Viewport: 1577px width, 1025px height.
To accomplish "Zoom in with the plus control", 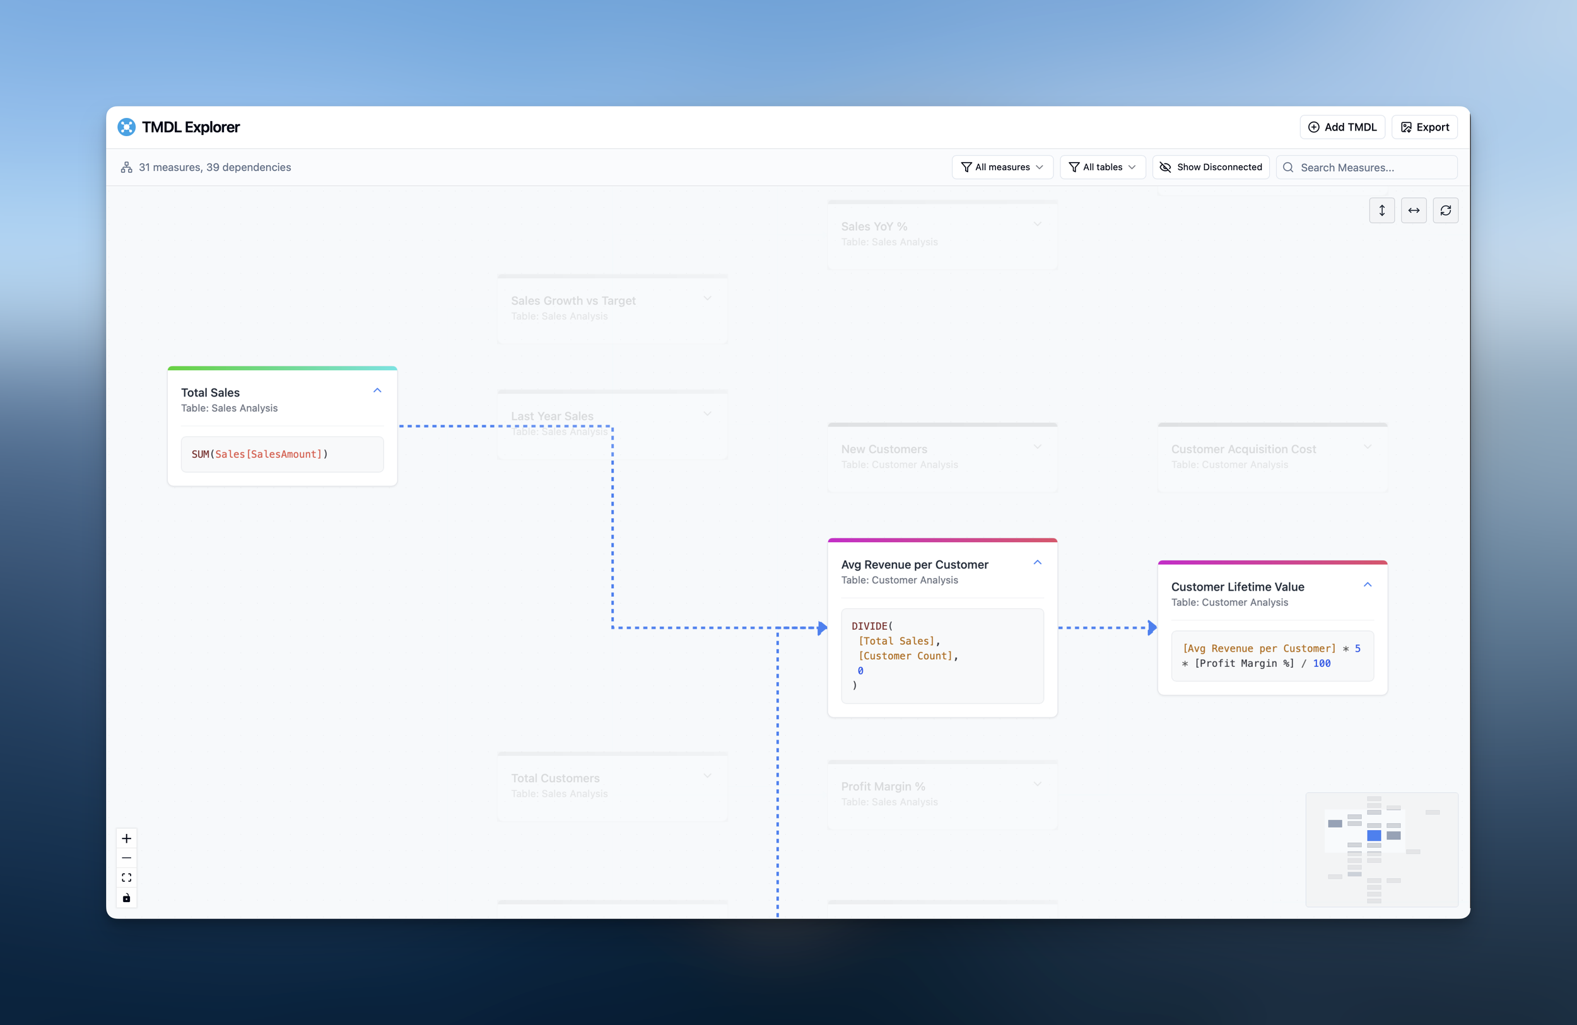I will coord(127,838).
